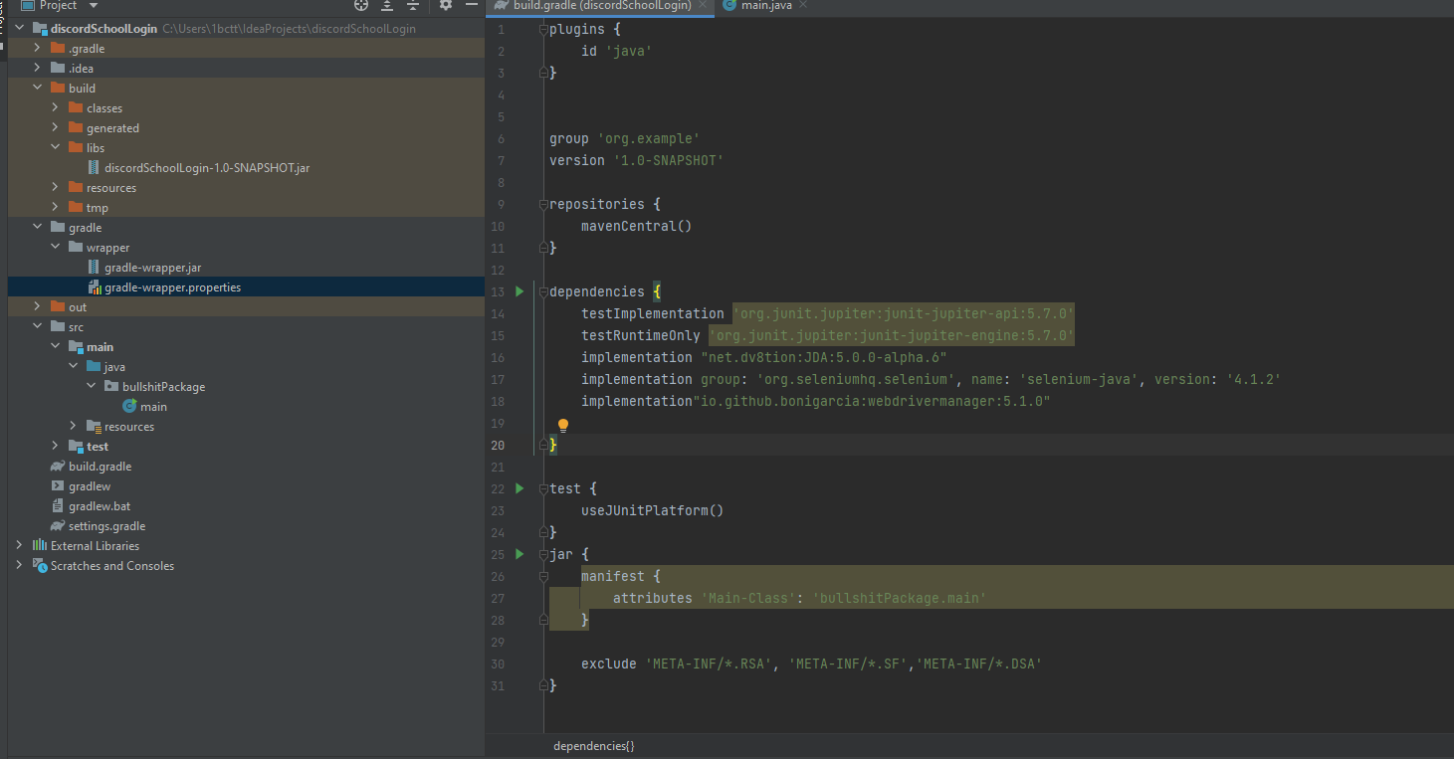The width and height of the screenshot is (1454, 759).
Task: Click the webdrivermanager:5.1.0 dependency string
Action: [x=872, y=401]
